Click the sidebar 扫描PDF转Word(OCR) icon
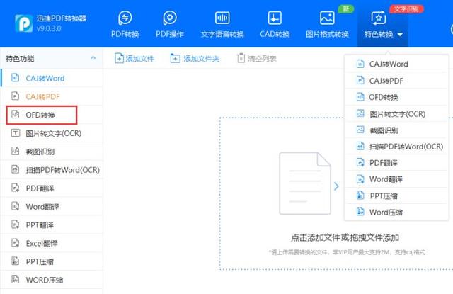Viewport: 453px width, 294px height. (15, 169)
